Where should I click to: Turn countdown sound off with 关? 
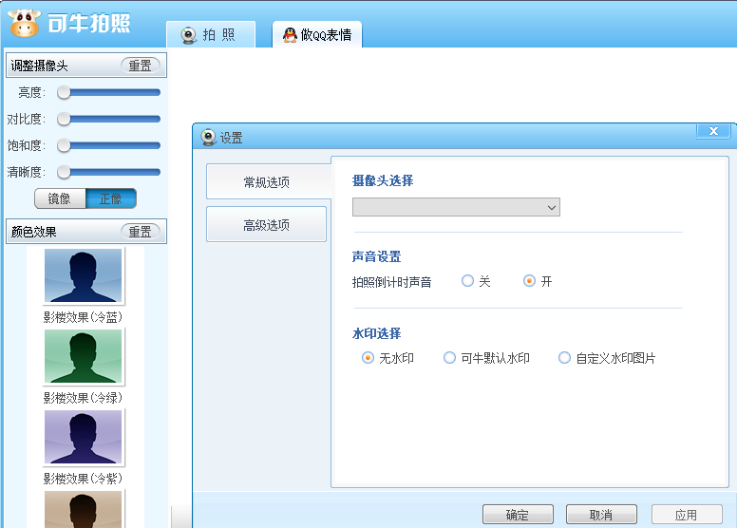(x=467, y=281)
